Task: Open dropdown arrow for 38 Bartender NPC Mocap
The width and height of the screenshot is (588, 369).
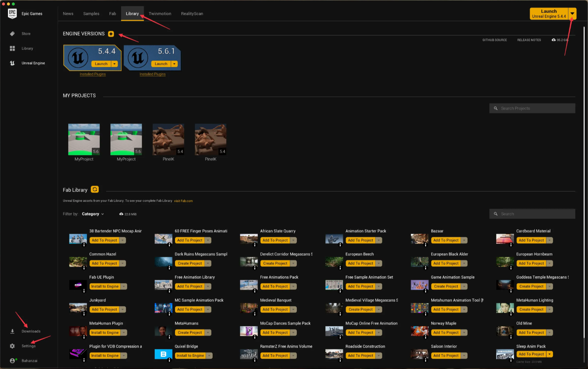Action: 123,240
